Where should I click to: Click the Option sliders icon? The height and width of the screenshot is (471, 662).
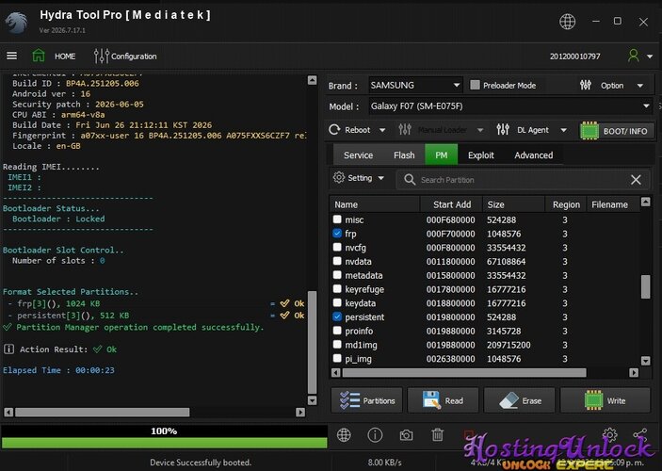pos(585,85)
